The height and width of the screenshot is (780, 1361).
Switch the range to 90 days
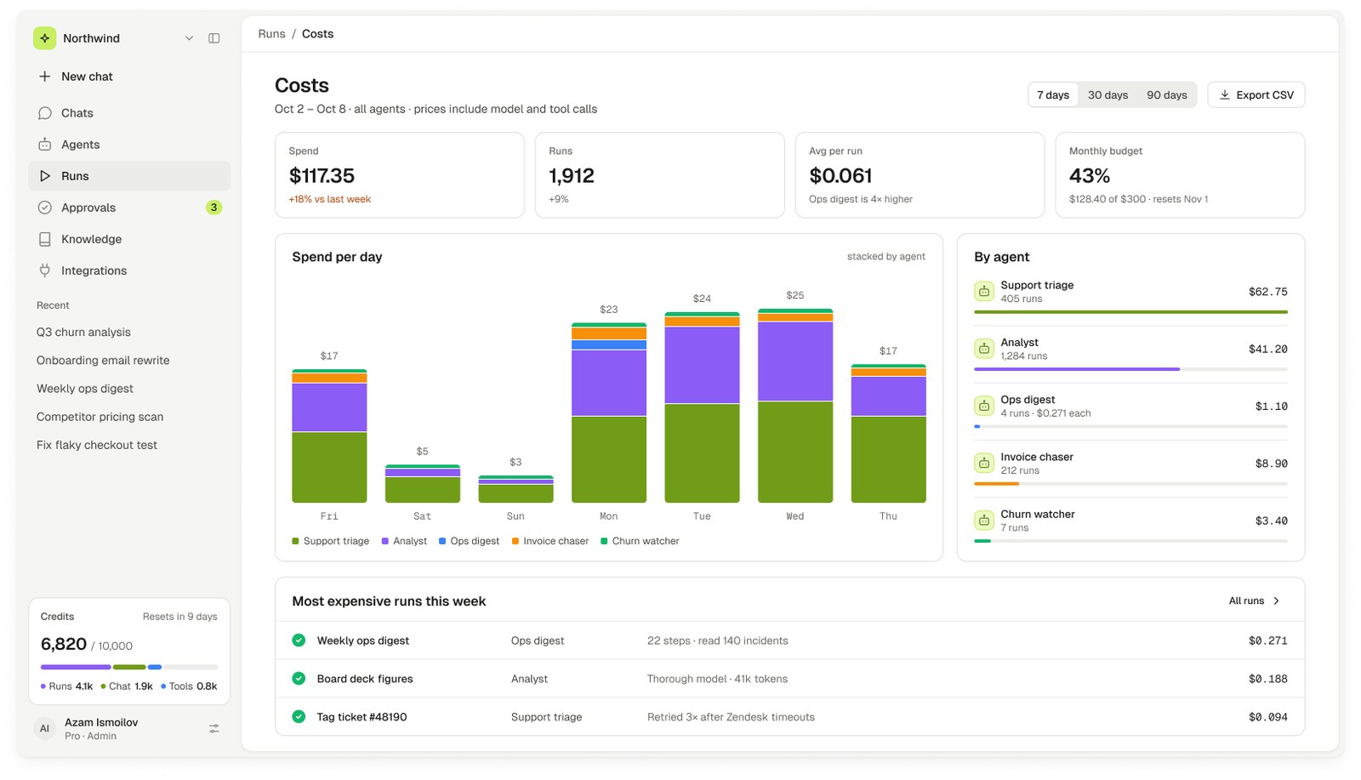1166,95
